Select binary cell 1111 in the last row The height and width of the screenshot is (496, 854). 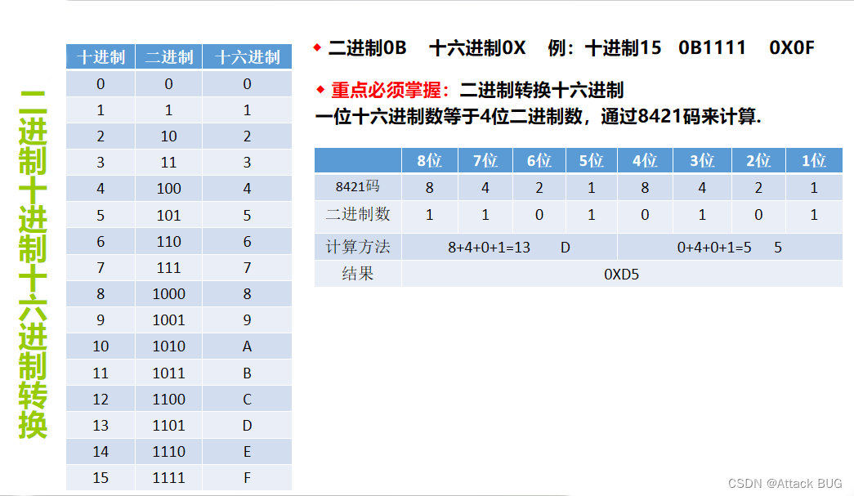169,477
